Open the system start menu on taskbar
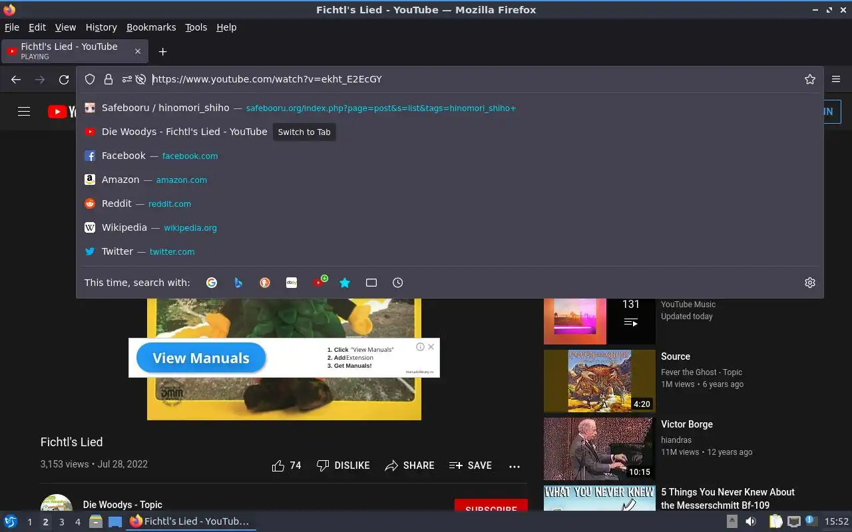This screenshot has width=852, height=532. [11, 521]
